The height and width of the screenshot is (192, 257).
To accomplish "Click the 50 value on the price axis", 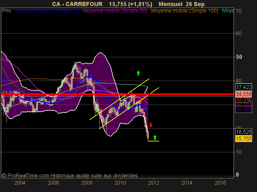I will 239,57.
